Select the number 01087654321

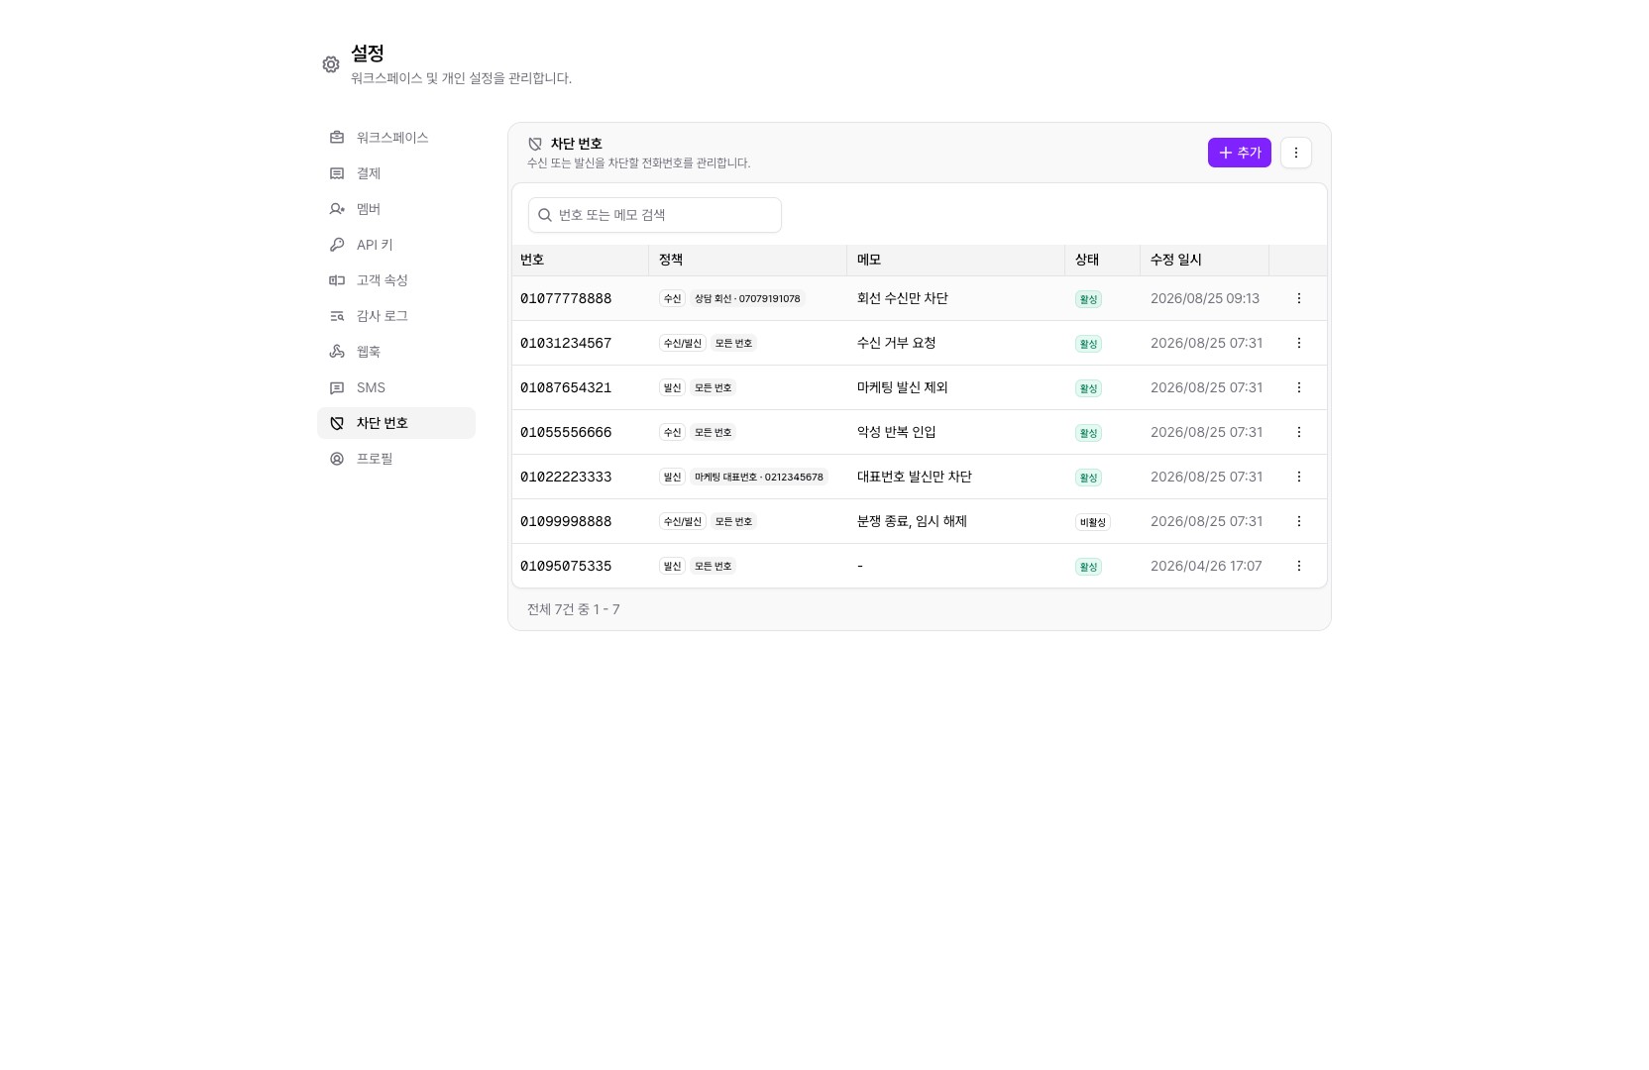566,387
